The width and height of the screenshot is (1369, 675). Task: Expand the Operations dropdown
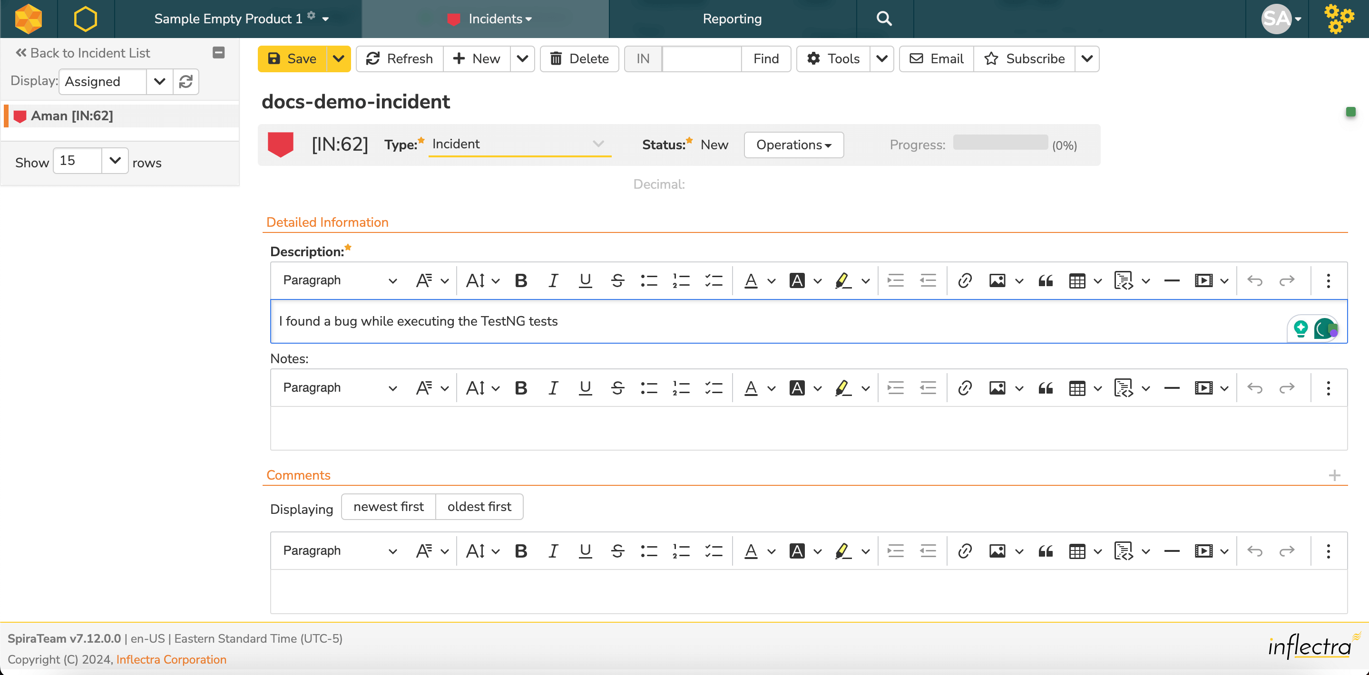(793, 145)
